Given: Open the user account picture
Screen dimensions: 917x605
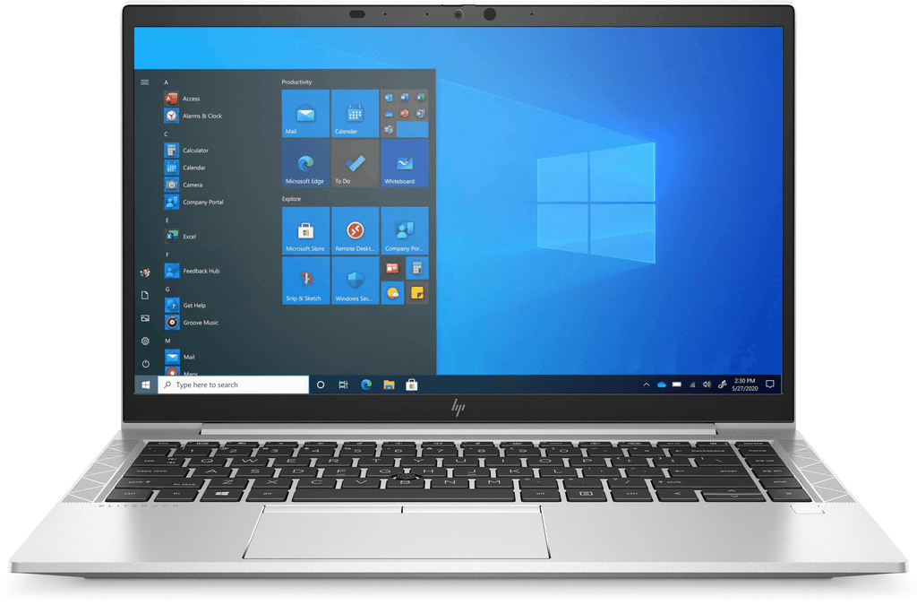Looking at the screenshot, I should (145, 272).
